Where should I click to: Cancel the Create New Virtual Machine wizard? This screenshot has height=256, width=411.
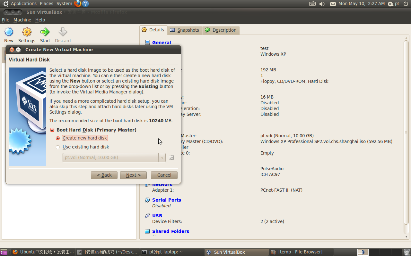[x=164, y=175]
